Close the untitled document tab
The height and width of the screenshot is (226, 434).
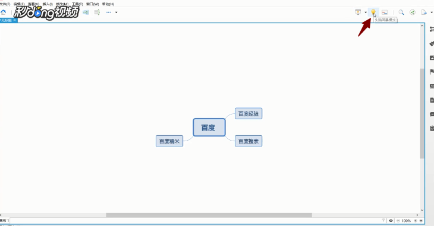tap(15, 20)
